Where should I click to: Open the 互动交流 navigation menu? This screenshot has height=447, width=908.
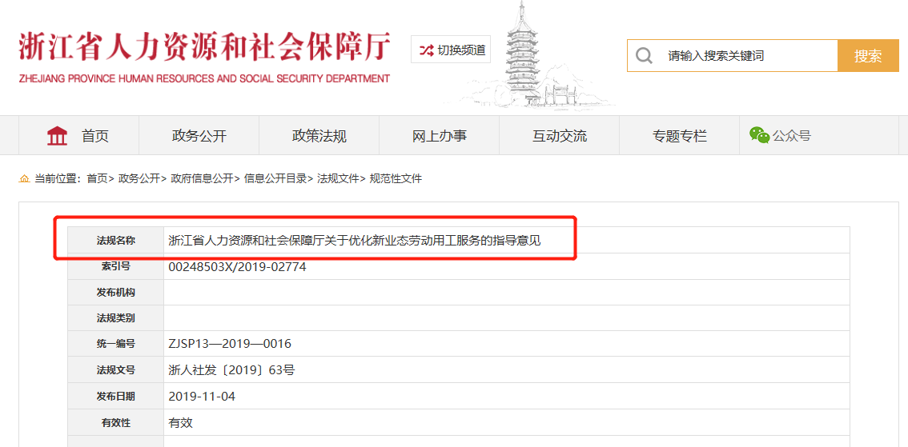coord(560,136)
